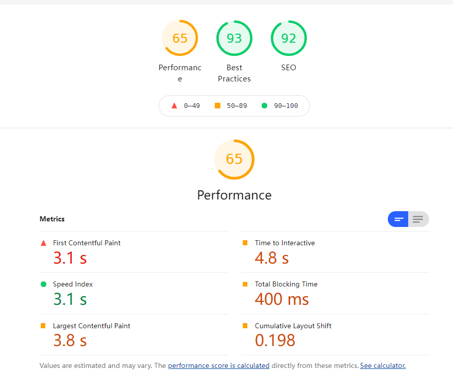Image resolution: width=453 pixels, height=372 pixels.
Task: Click the red triangle beside First Contentful Paint
Action: pos(43,243)
